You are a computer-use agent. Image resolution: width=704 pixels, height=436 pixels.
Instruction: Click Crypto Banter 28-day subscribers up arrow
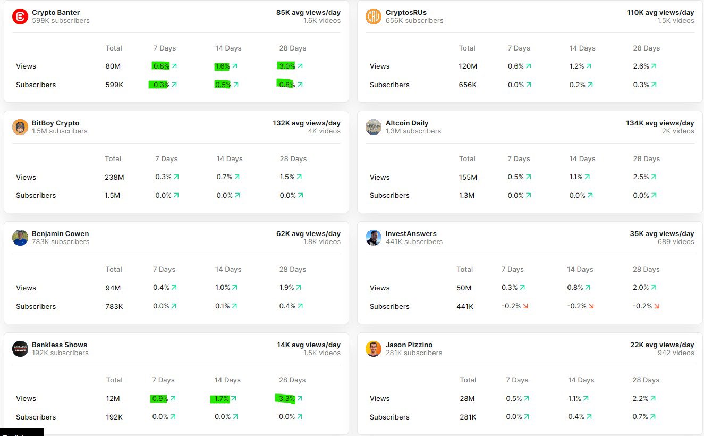click(x=300, y=85)
